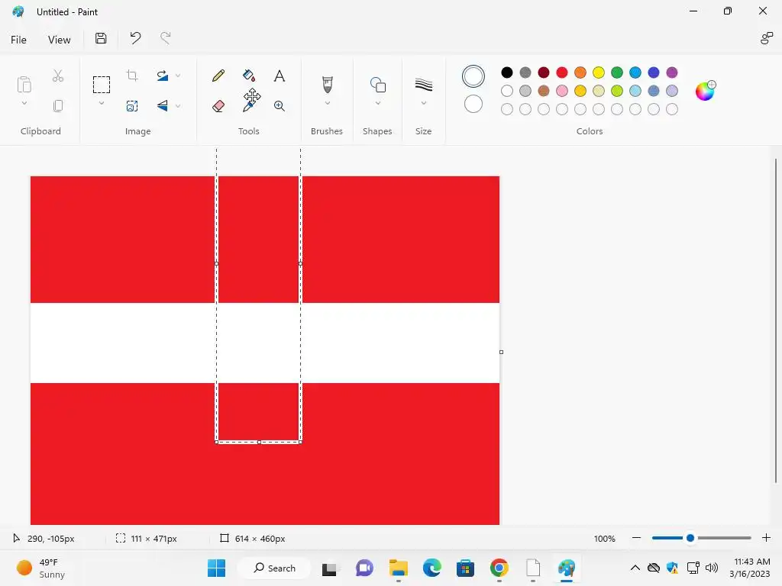Copy the selection
This screenshot has width=782, height=586.
[58, 105]
